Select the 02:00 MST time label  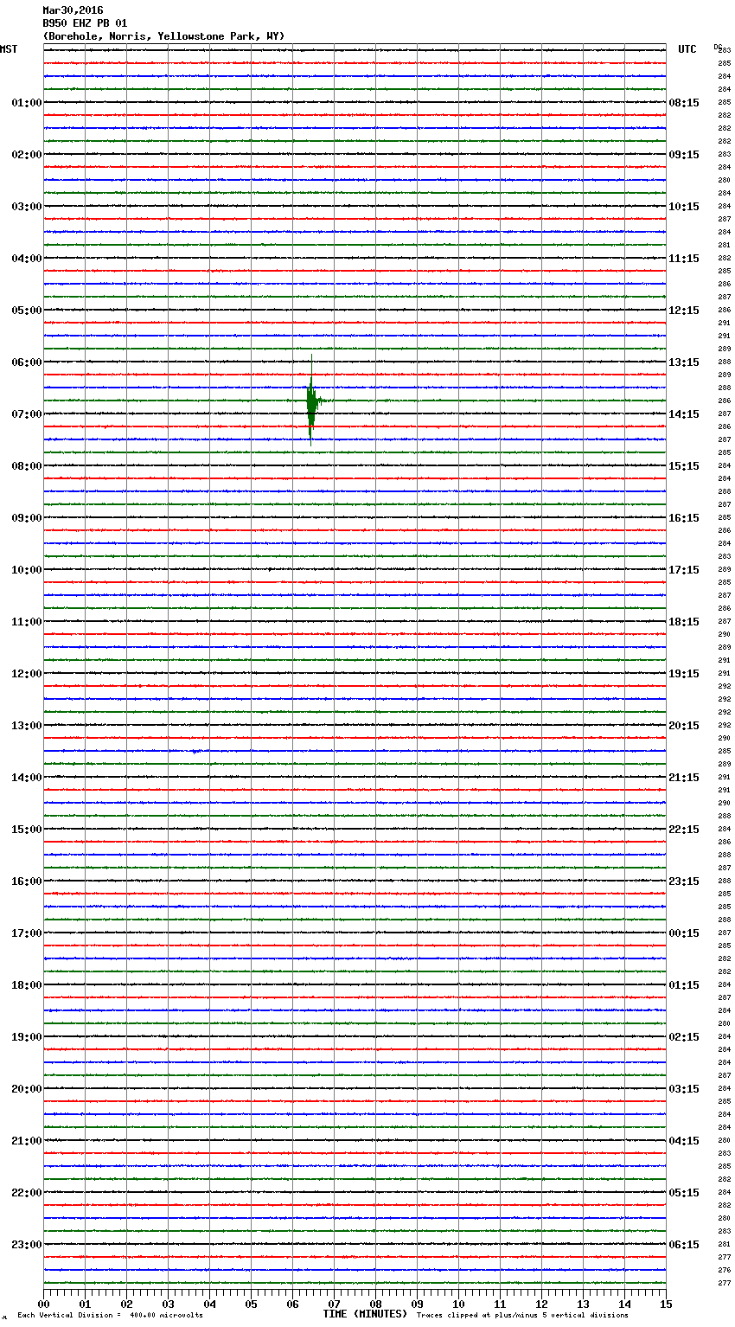click(26, 155)
